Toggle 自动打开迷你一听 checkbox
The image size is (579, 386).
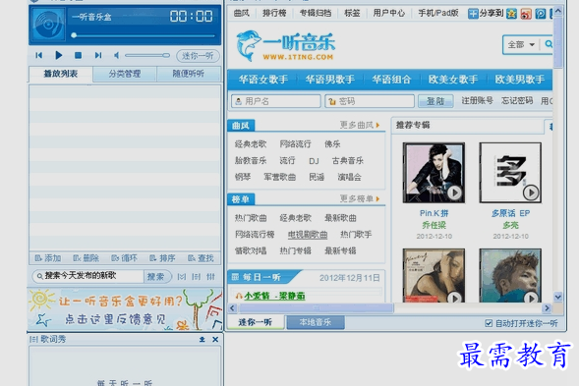pyautogui.click(x=489, y=323)
